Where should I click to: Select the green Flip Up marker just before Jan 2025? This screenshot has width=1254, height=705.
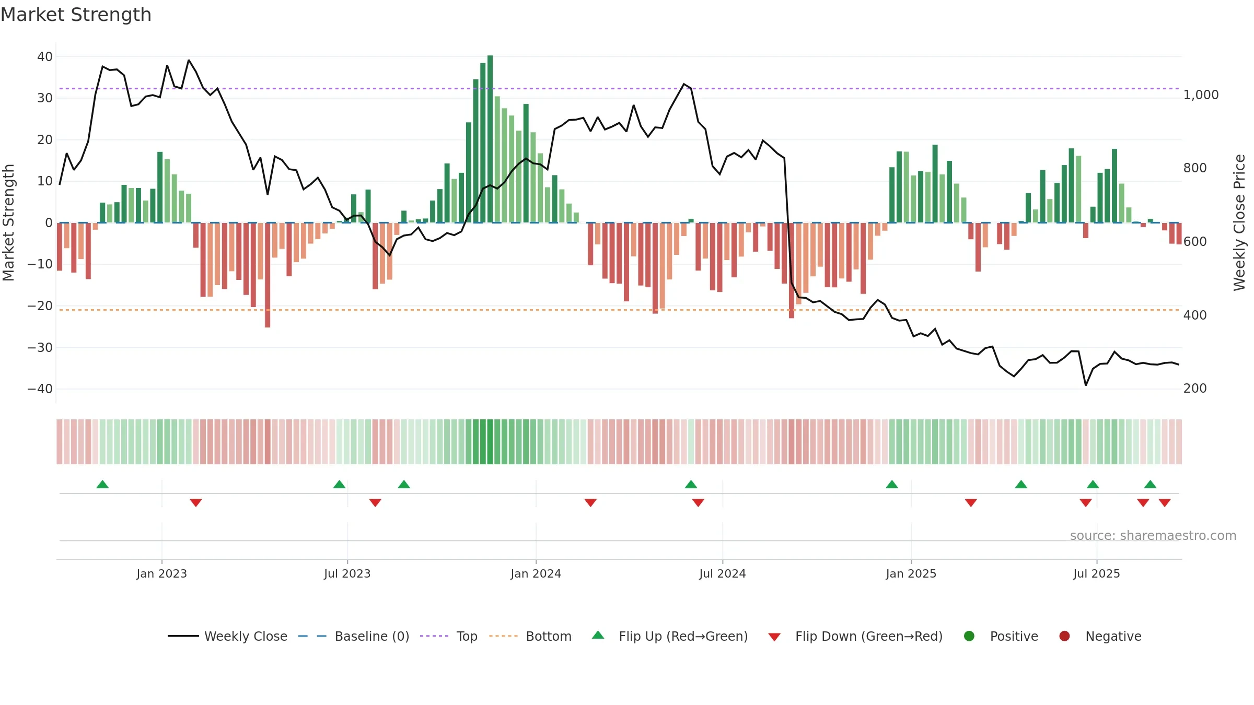892,484
